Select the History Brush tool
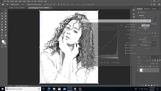The image size is (161, 91). pos(2,24)
